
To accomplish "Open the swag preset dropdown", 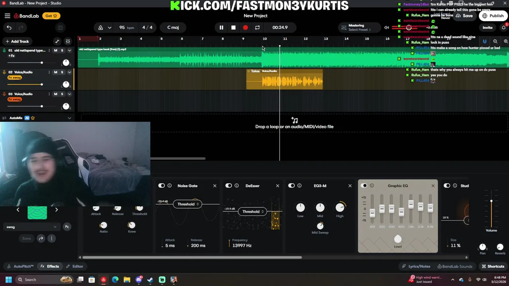I will click(x=31, y=227).
